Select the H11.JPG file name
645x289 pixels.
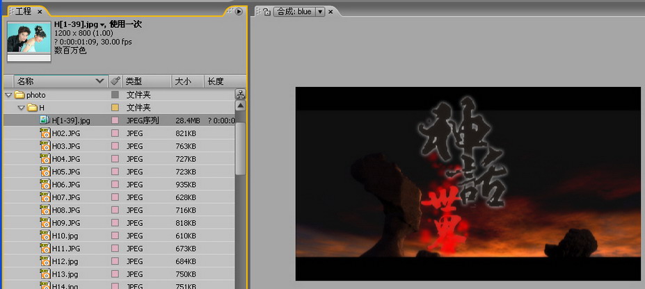tap(66, 249)
